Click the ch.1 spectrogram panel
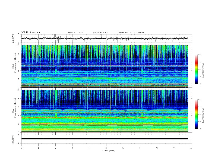Screen dimensions: 215x166 105,66
